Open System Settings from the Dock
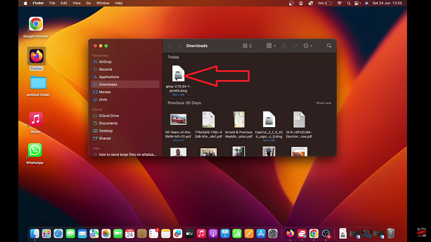 272,234
